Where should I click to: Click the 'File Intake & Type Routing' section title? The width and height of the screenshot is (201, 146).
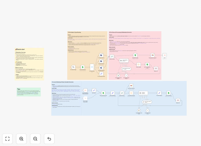pyautogui.click(x=74, y=32)
